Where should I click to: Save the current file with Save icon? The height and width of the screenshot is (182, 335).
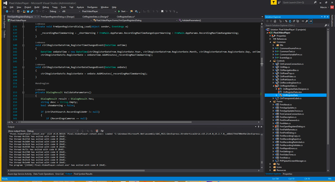pos(28,11)
